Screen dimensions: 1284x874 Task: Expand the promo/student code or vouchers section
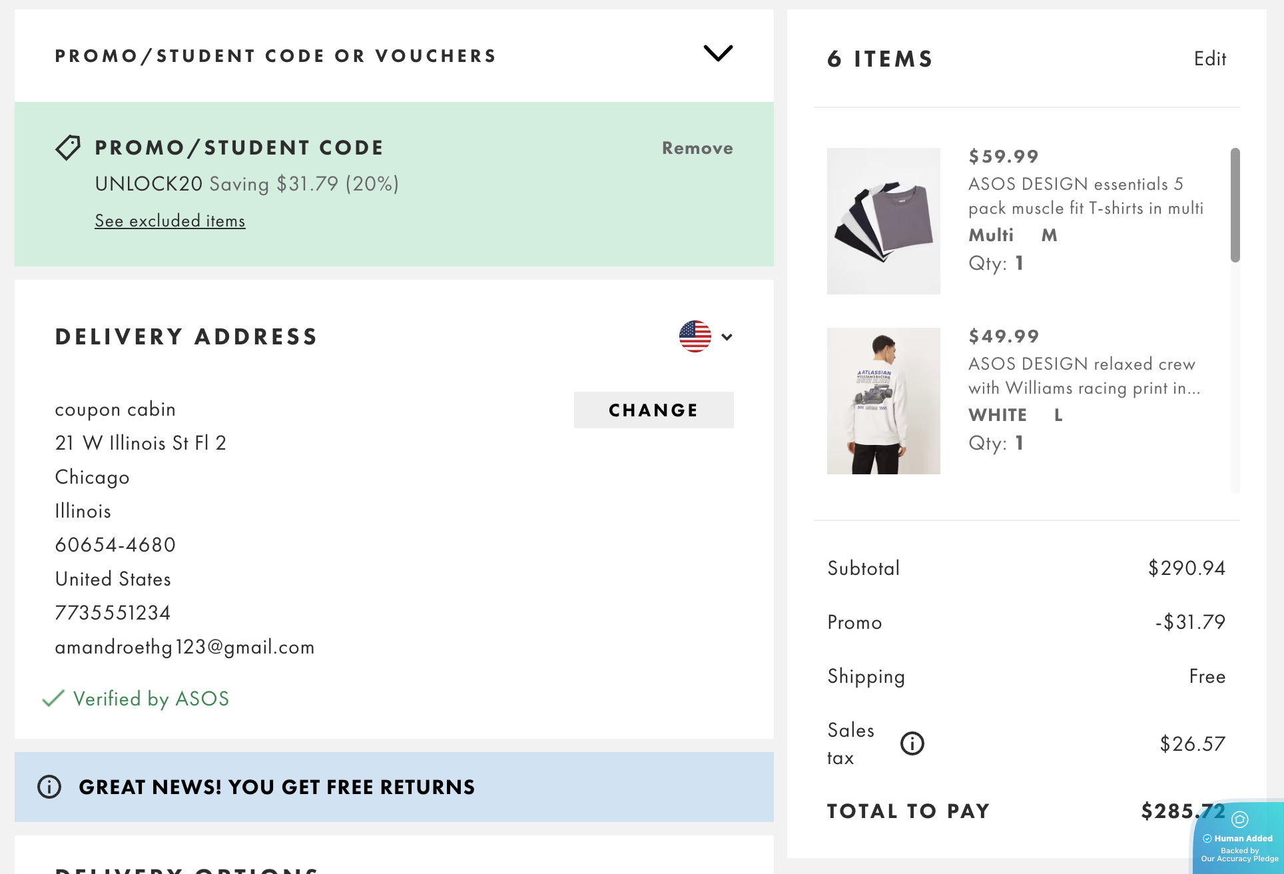tap(718, 53)
